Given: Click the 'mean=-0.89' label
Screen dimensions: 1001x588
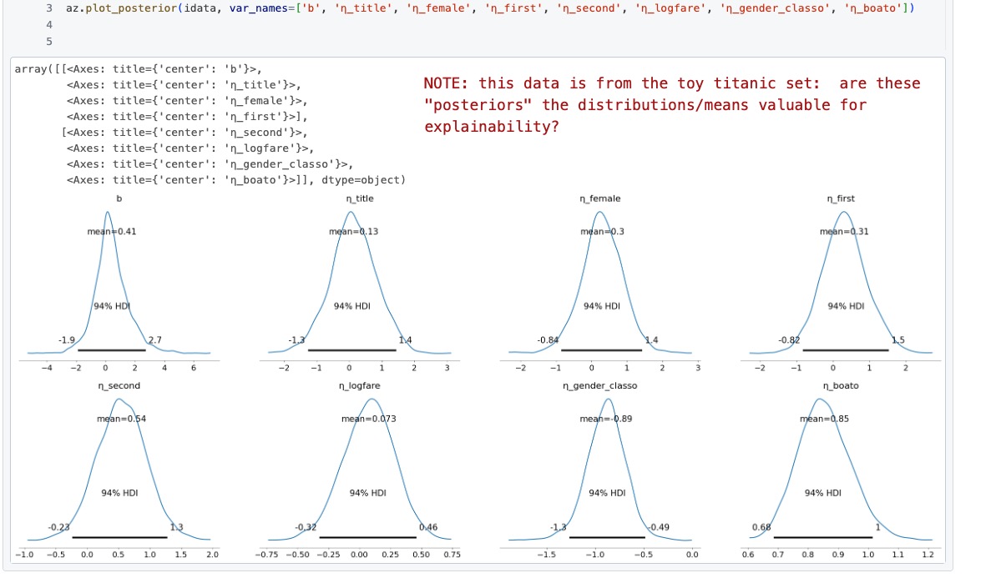Looking at the screenshot, I should pyautogui.click(x=606, y=419).
